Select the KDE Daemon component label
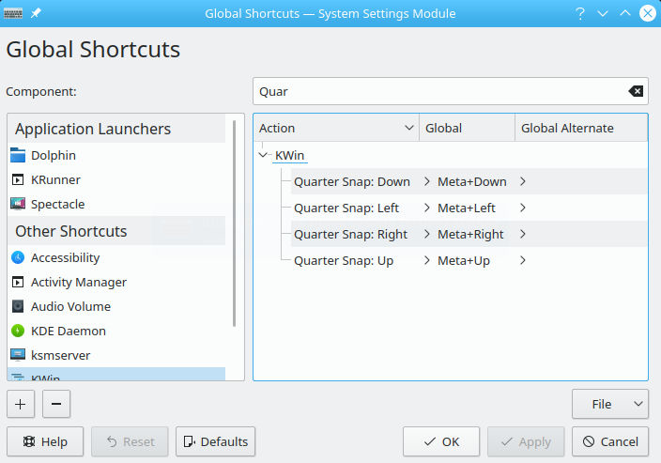This screenshot has width=661, height=463. tap(69, 331)
